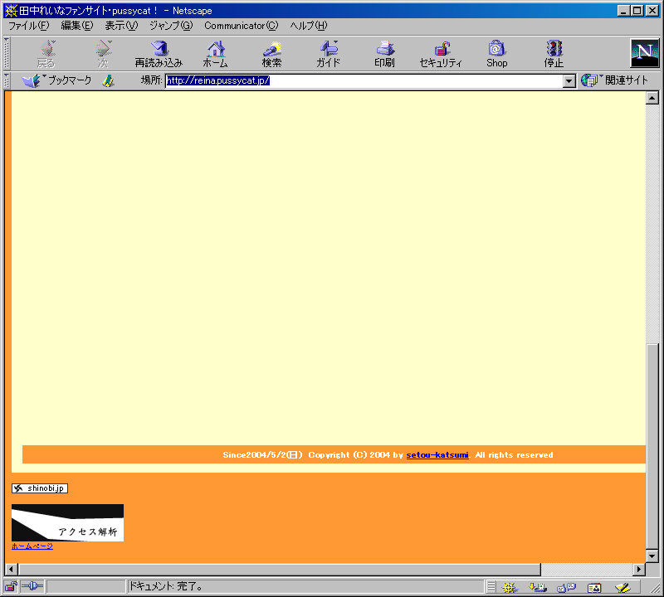Click the ドキュメント: 完了。 status text
The width and height of the screenshot is (664, 597).
click(x=166, y=586)
